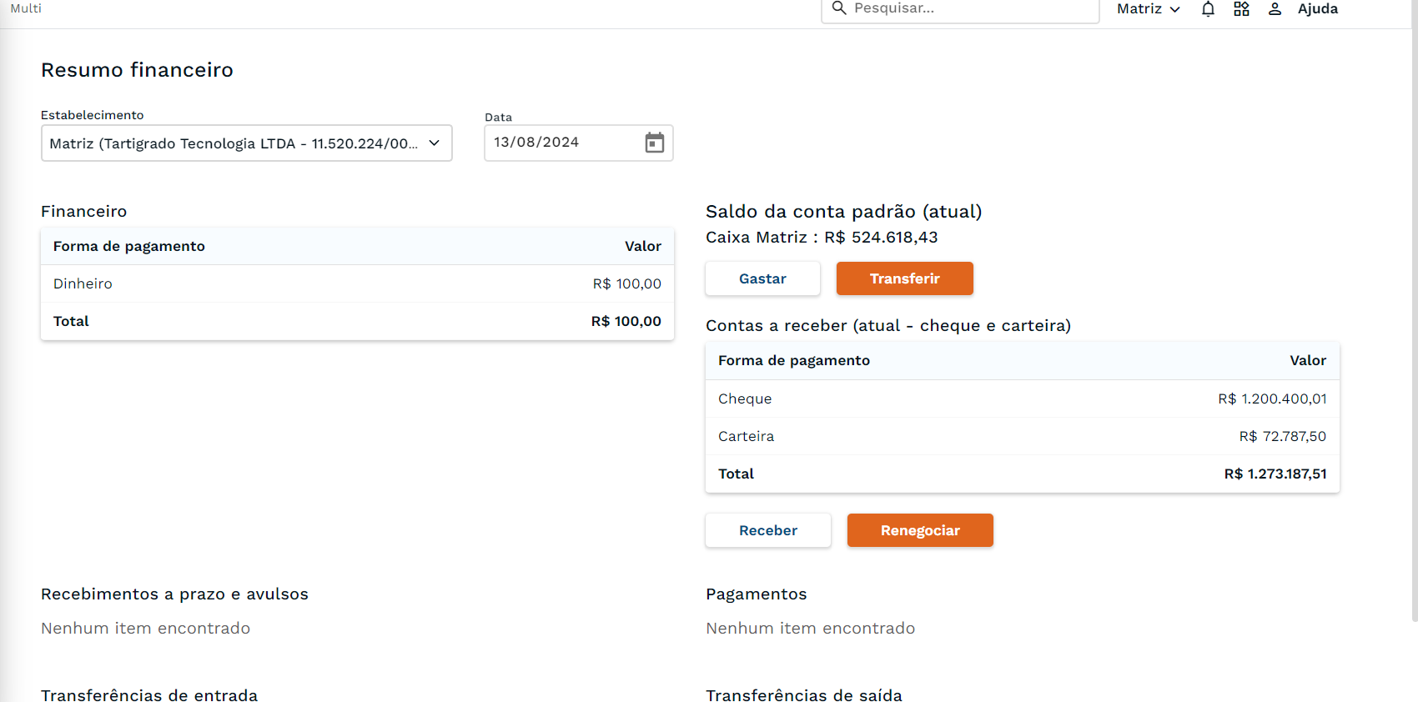Select the Carteira row in receivables table
The width and height of the screenshot is (1418, 702).
pos(1022,436)
